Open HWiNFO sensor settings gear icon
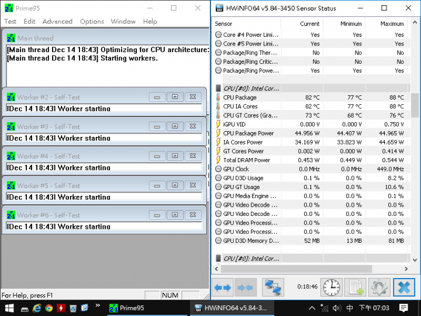421x316 pixels. 379,287
